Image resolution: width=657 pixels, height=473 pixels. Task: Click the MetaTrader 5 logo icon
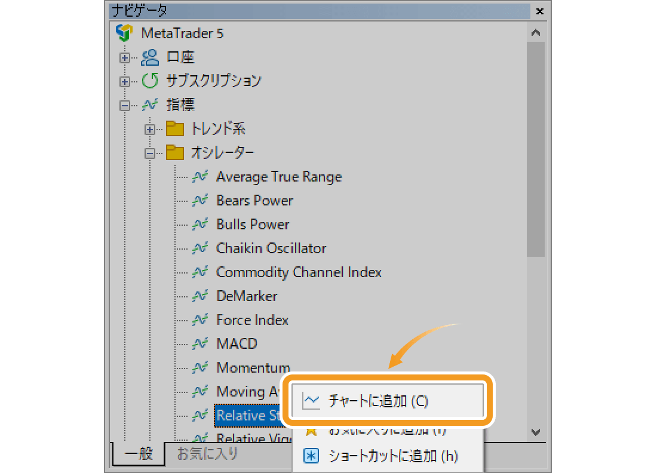[124, 33]
